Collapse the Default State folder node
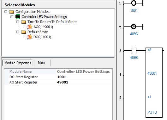Viewport: 167px width, 120px height. pyautogui.click(x=18, y=32)
